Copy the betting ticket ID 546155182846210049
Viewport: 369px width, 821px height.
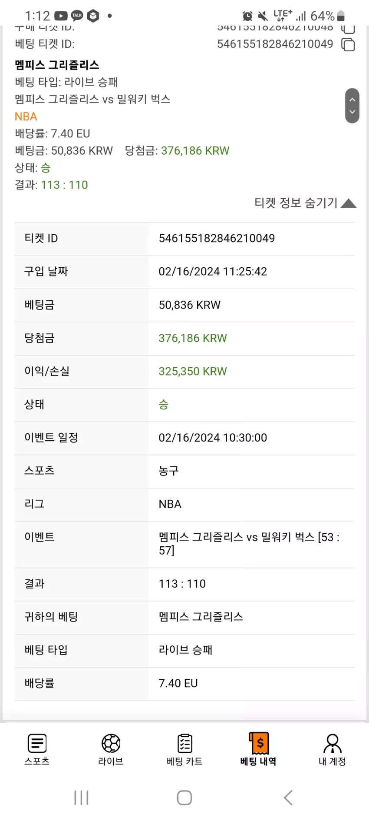[x=348, y=45]
